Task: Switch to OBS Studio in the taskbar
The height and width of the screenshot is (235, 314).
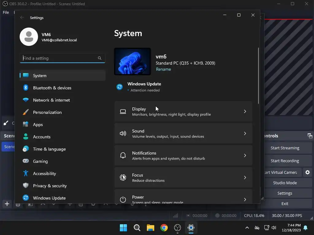Action: pos(178,228)
